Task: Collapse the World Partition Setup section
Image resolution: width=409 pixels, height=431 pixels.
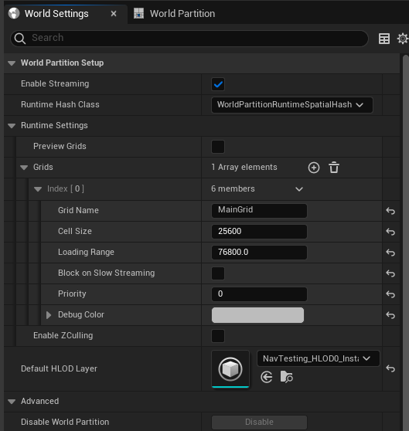Action: 12,63
